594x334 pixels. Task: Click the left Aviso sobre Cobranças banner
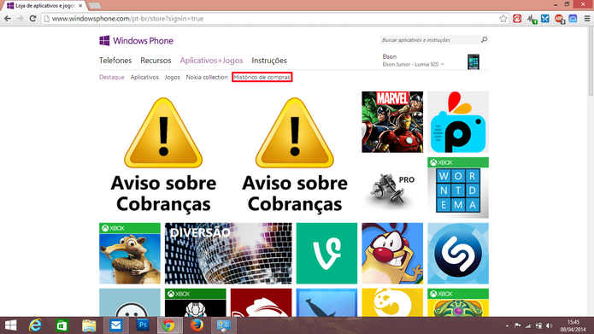point(163,155)
